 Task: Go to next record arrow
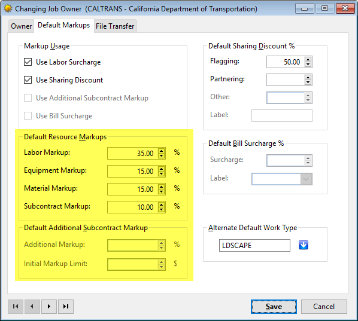(49, 307)
